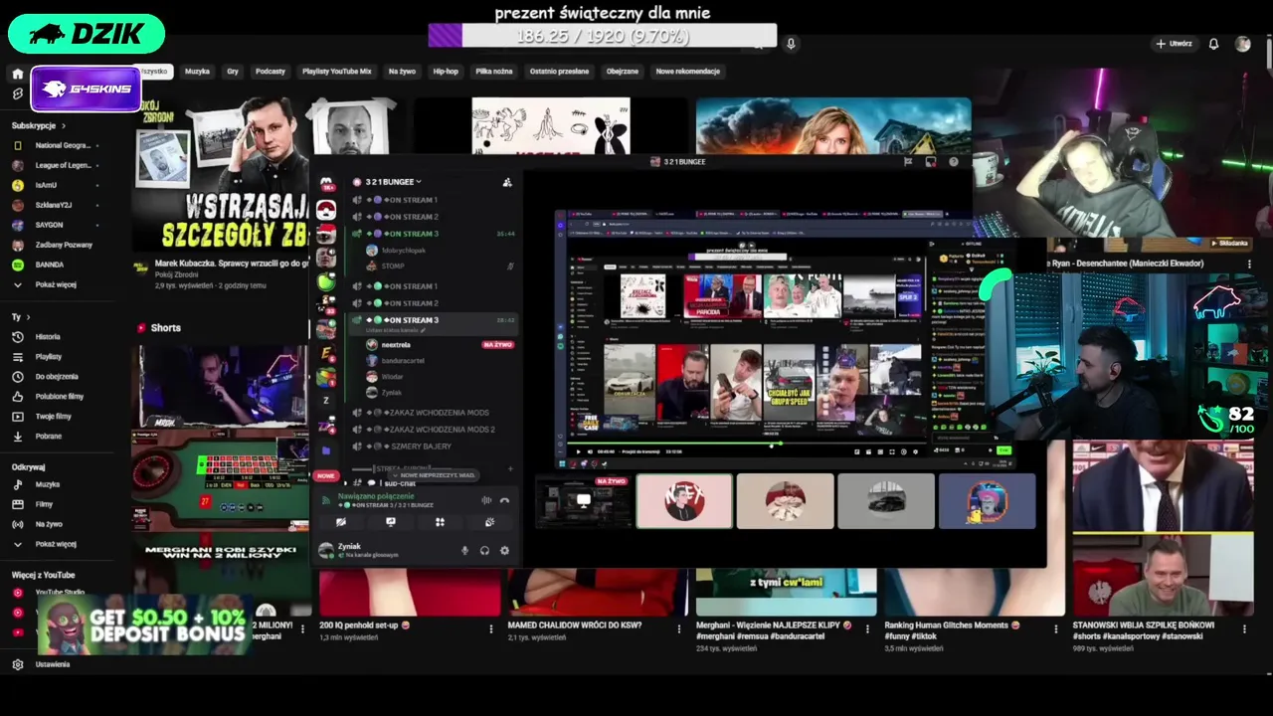This screenshot has width=1273, height=716.
Task: Click the microphone icon beside the goal bar
Action: [791, 44]
